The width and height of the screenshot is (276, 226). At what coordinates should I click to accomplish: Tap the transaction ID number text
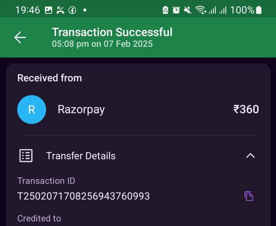[84, 196]
